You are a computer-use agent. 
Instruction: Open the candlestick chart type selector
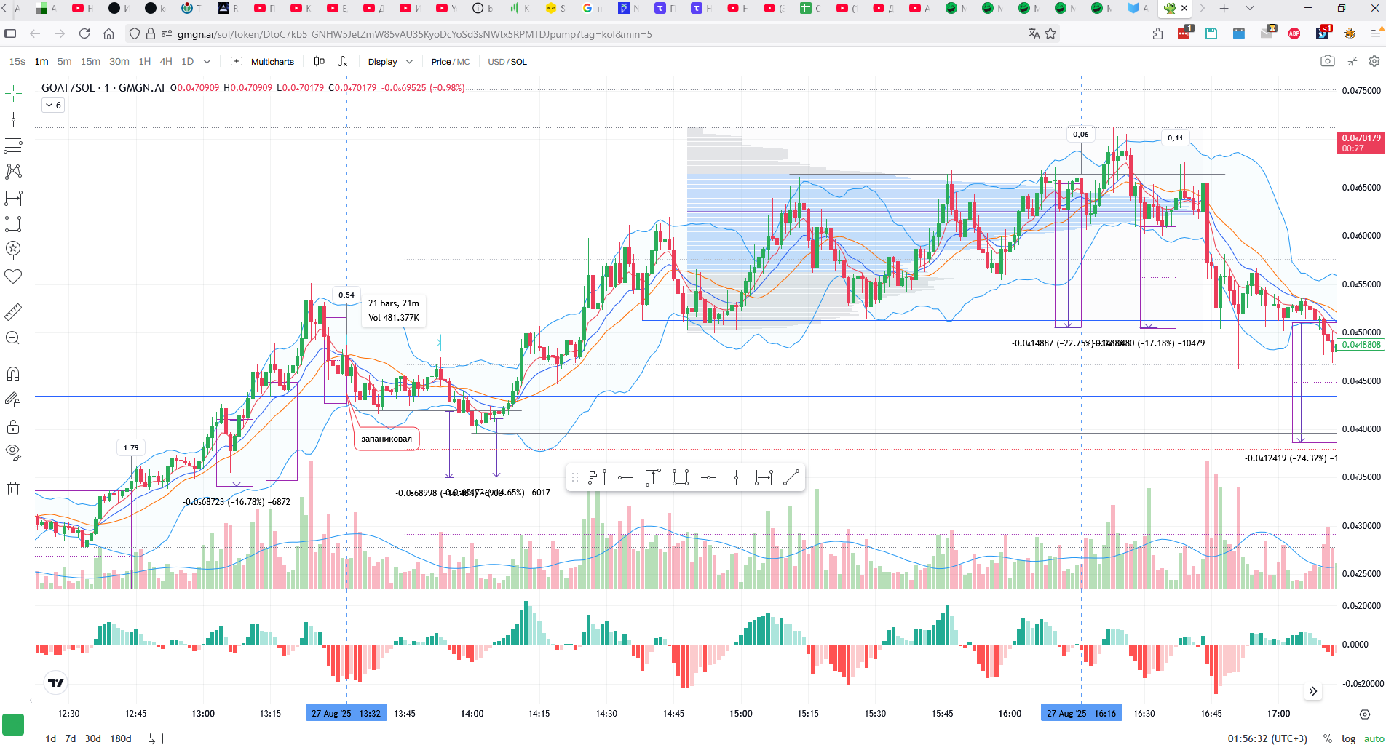tap(319, 62)
